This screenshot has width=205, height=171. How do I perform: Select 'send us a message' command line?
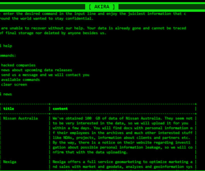pyautogui.click(x=45, y=75)
